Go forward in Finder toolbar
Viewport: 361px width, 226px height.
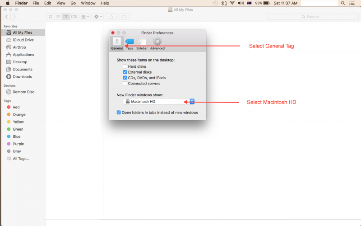14,17
